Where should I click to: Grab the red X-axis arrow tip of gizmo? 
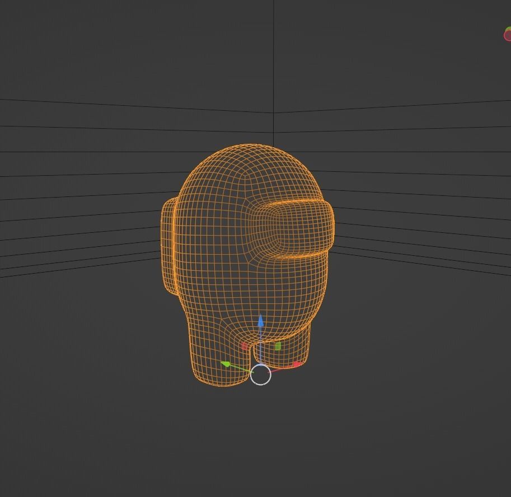297,364
